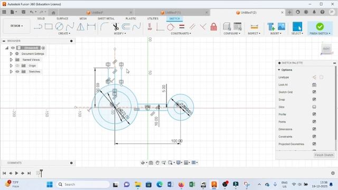Click Finish Sketch button in Sketch Palette

tap(324, 155)
